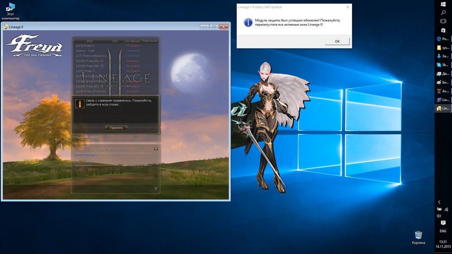The image size is (452, 254).
Task: Sort the server list by Имя column
Action: (89, 41)
